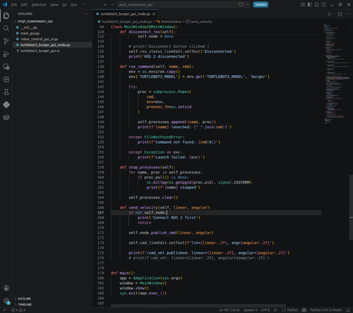Open the Run menu

coord(74,4)
